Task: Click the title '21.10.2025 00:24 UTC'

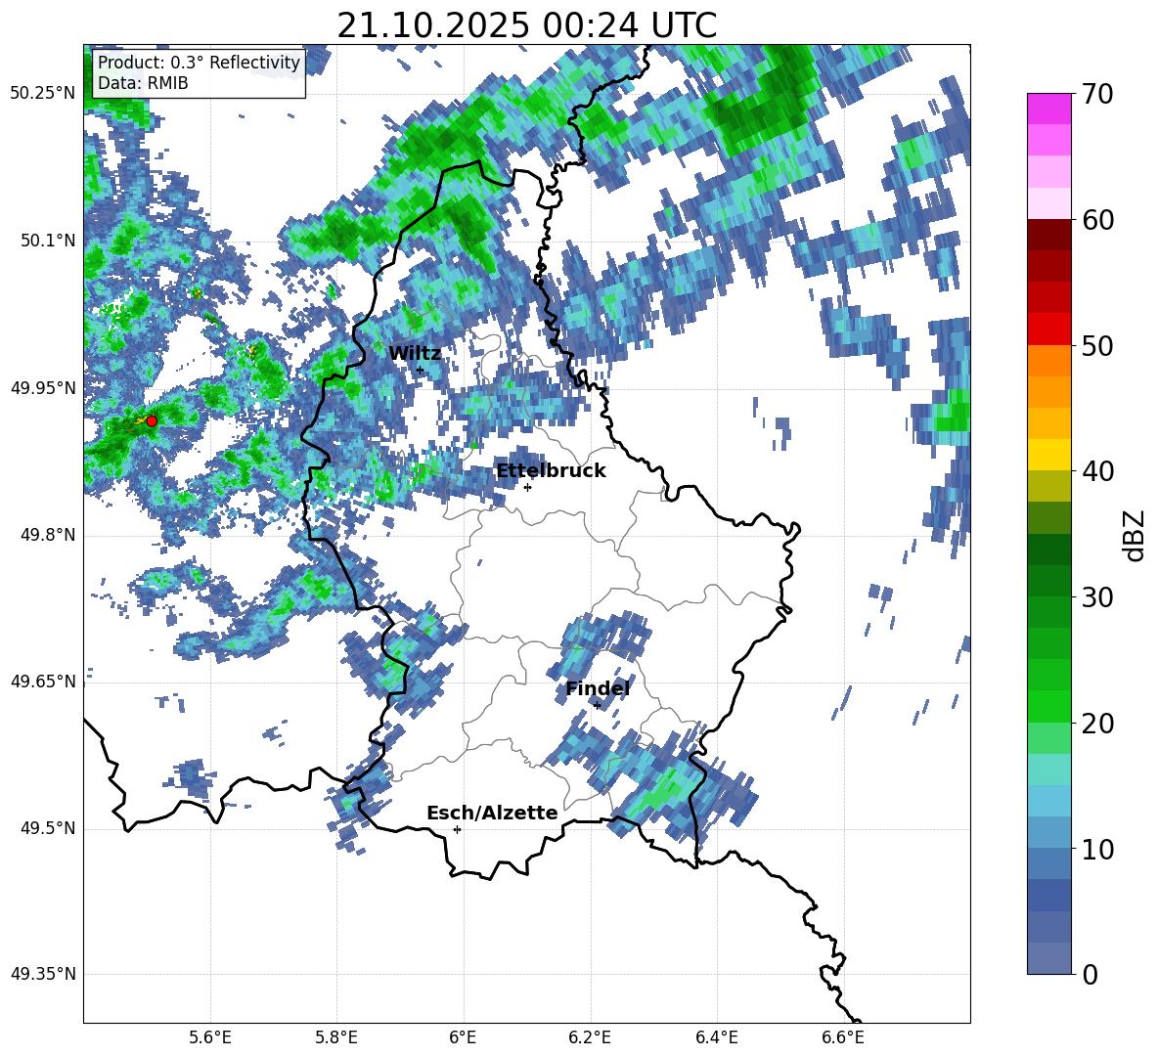Action: (x=526, y=25)
